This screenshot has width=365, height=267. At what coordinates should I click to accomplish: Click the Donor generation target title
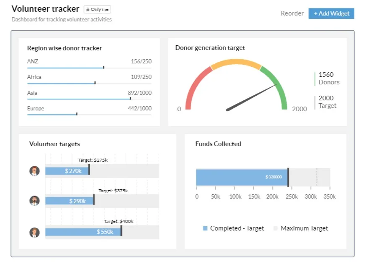[210, 48]
